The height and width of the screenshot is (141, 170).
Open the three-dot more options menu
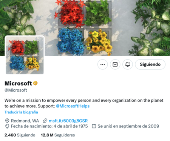point(102,64)
